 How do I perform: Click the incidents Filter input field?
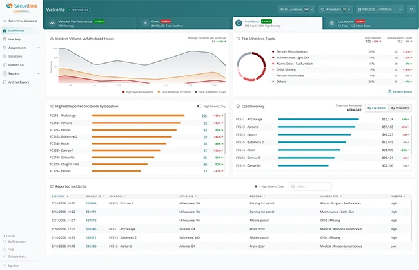pos(310,186)
